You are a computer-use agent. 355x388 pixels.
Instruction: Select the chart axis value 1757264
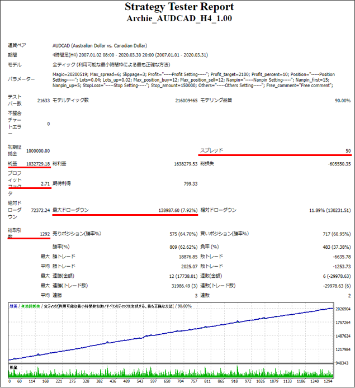coord(343,323)
